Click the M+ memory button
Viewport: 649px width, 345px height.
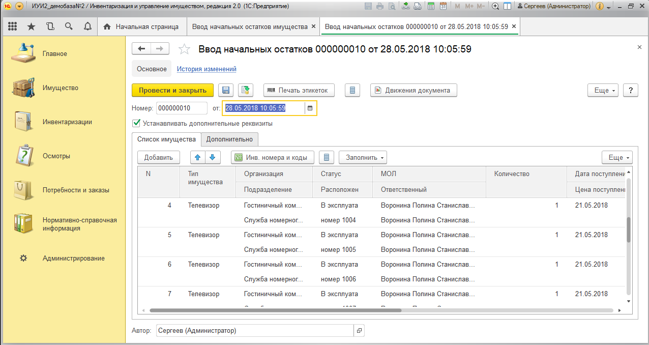tap(468, 7)
